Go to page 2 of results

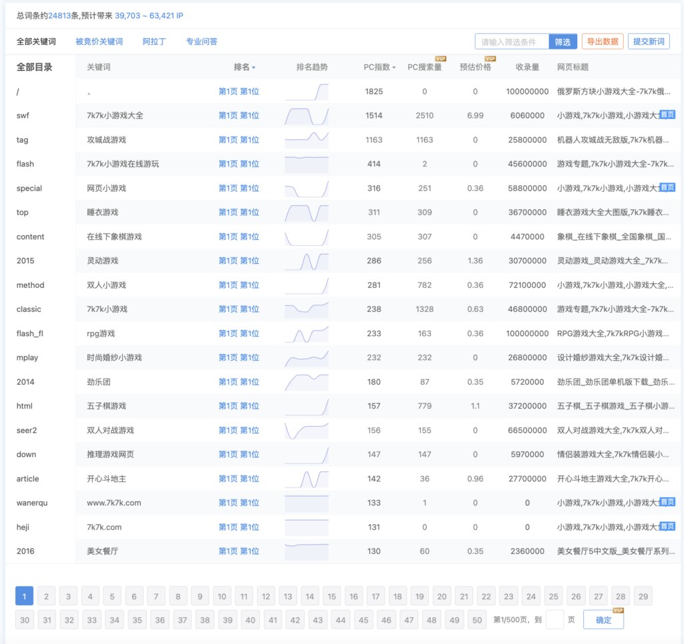point(46,596)
